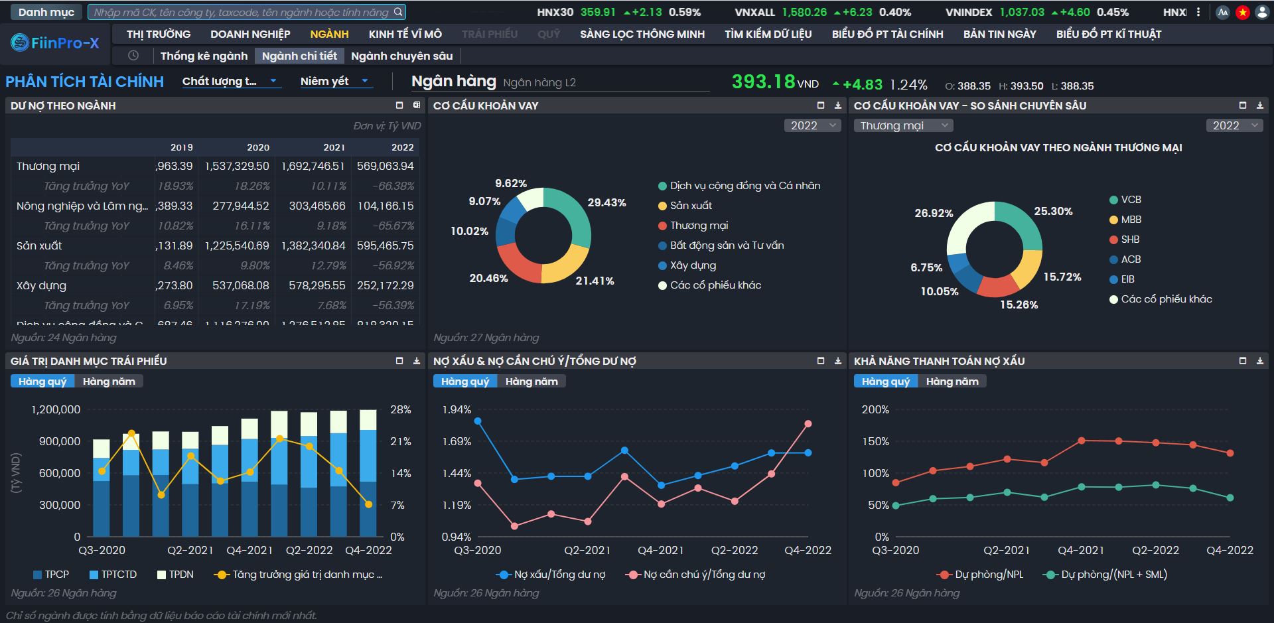Open the Thương mại sector dropdown
Image resolution: width=1274 pixels, height=623 pixels.
pyautogui.click(x=903, y=125)
